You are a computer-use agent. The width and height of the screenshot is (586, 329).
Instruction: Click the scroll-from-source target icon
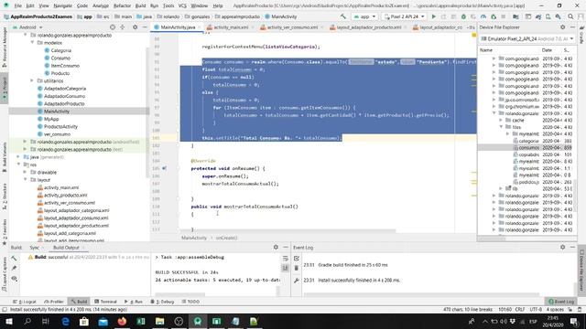pyautogui.click(x=113, y=27)
